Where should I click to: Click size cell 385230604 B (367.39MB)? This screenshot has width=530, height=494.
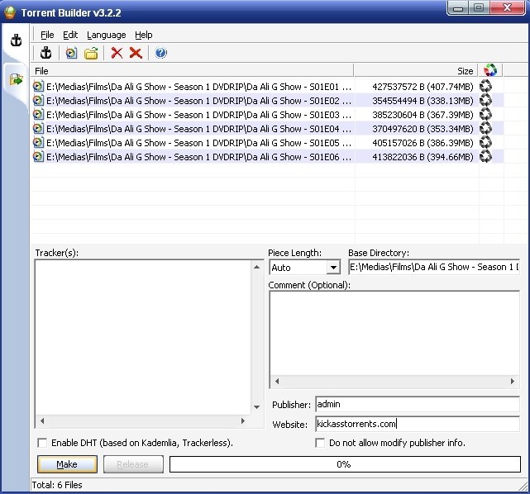[x=423, y=115]
